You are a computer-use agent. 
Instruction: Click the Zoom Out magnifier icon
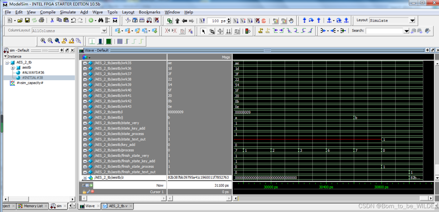pos(50,41)
